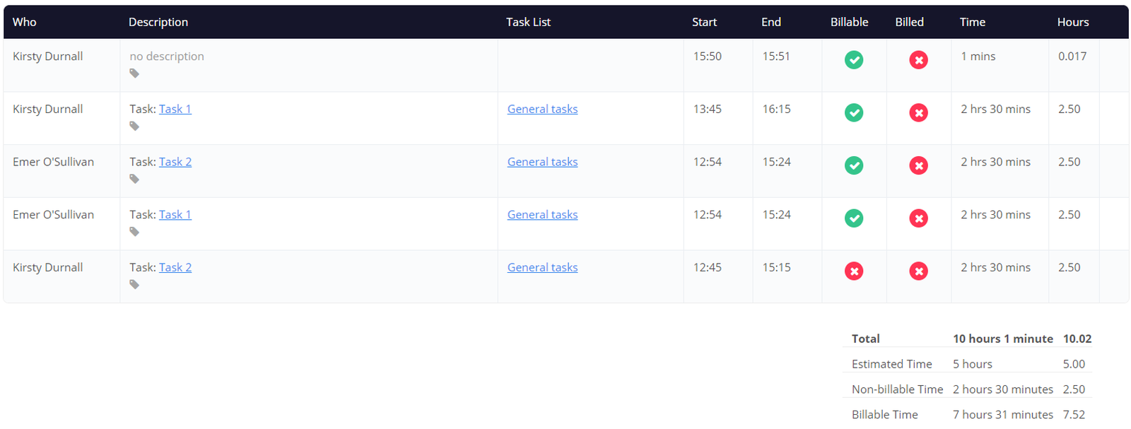Image resolution: width=1131 pixels, height=429 pixels.
Task: Click the red billed cross in the 13:45 row
Action: [918, 113]
